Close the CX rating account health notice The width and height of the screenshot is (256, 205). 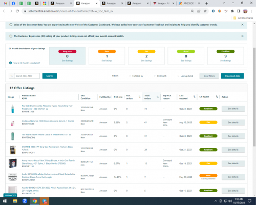click(242, 36)
